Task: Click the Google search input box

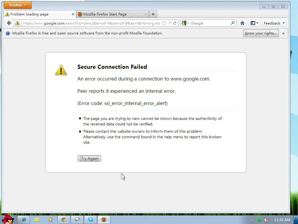Action: (x=210, y=23)
